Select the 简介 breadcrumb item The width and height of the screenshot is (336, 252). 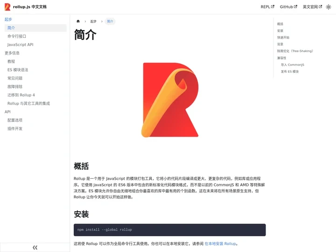(x=110, y=21)
